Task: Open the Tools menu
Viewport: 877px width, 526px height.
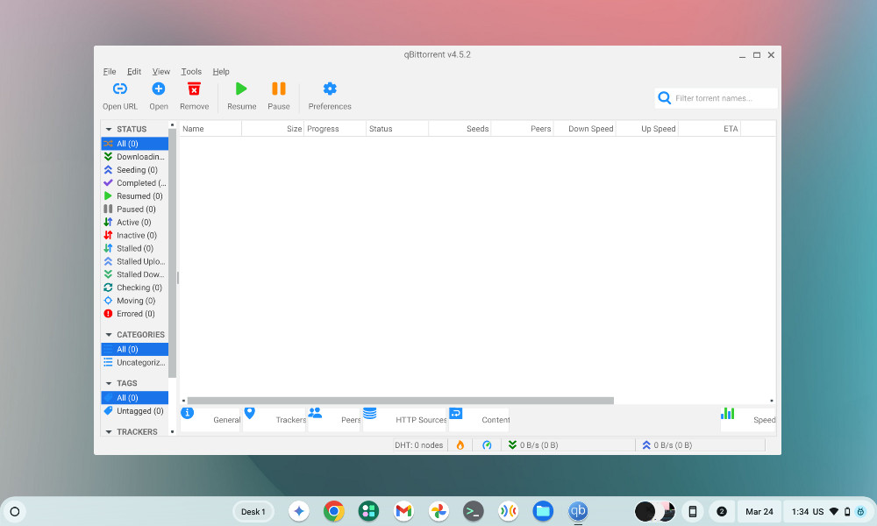Action: coord(191,72)
